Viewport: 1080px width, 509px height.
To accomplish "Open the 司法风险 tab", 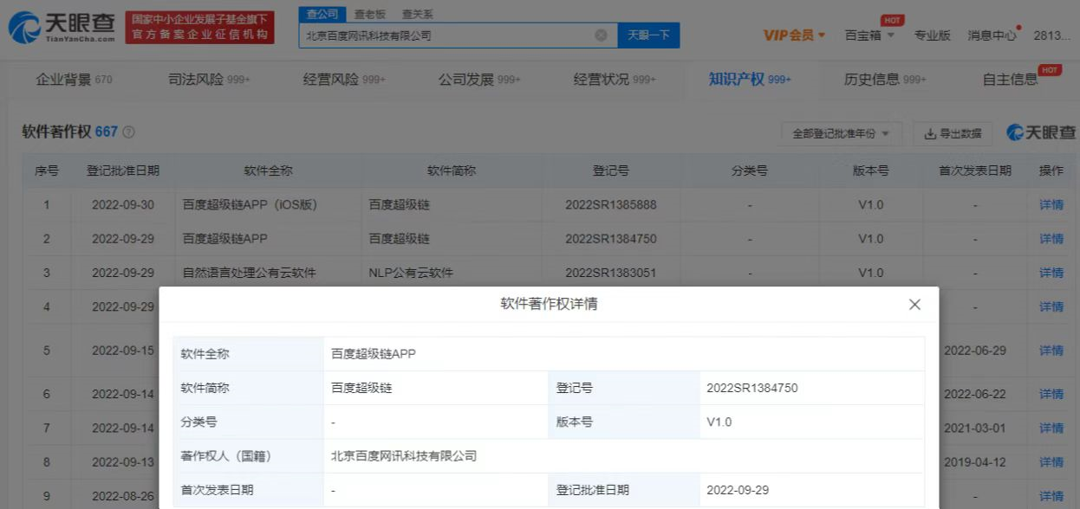I will (x=208, y=80).
